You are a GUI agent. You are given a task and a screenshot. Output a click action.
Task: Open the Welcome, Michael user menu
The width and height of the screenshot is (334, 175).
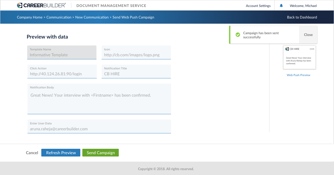point(303,6)
